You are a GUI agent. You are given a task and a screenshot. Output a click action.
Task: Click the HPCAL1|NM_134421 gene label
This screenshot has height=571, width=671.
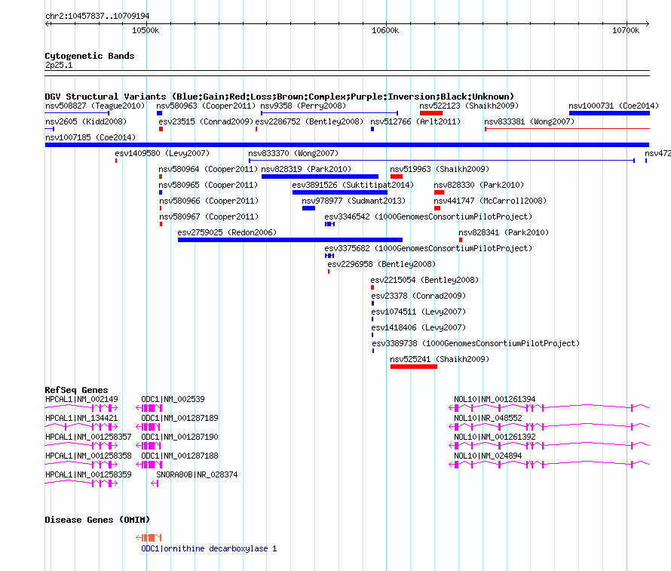click(x=81, y=418)
